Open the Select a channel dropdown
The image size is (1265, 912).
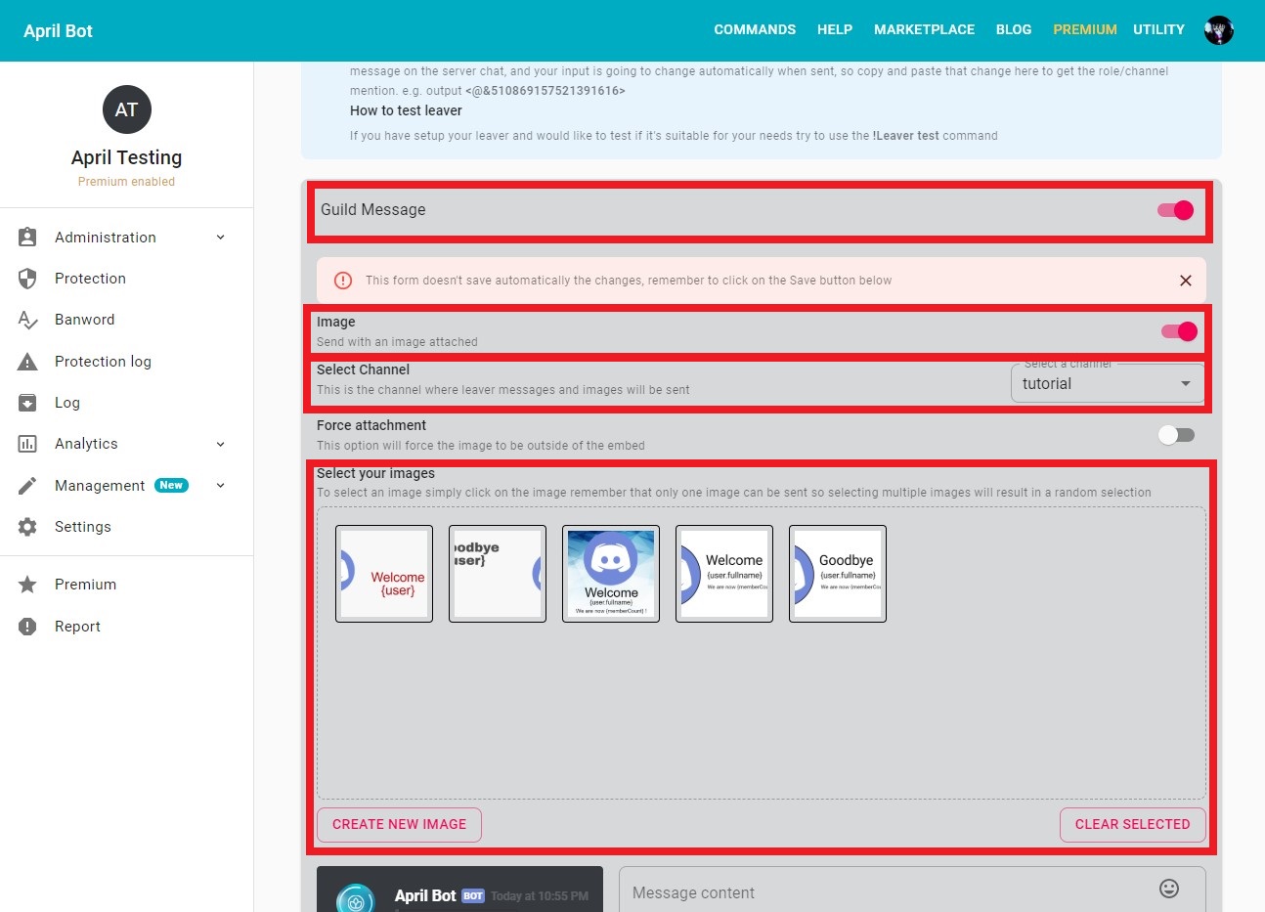pyautogui.click(x=1108, y=383)
